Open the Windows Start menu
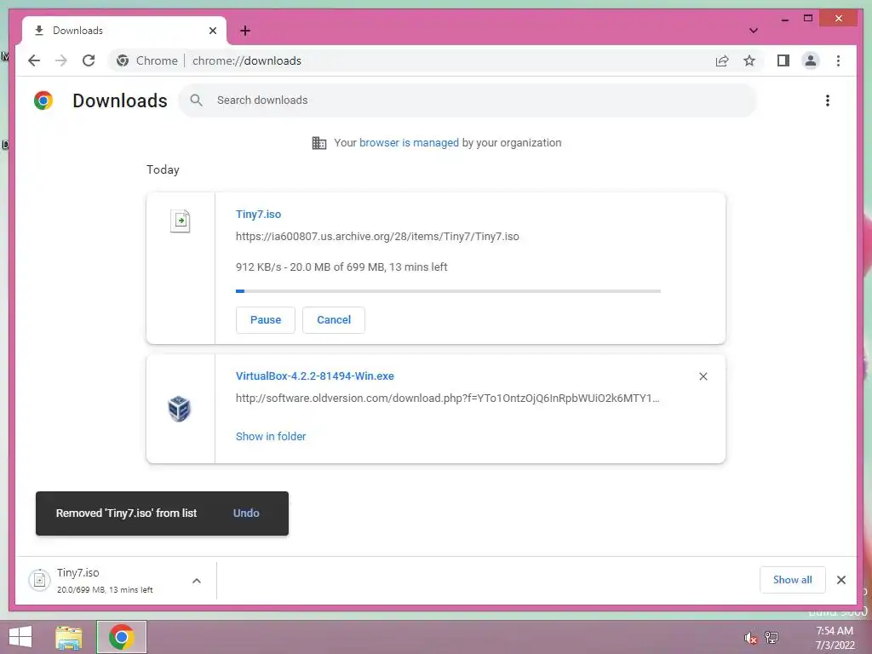The height and width of the screenshot is (654, 872). click(20, 637)
